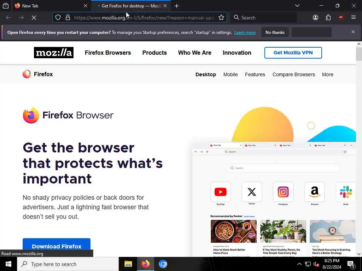Close the New Tab tab
362x271 pixels.
point(86,6)
